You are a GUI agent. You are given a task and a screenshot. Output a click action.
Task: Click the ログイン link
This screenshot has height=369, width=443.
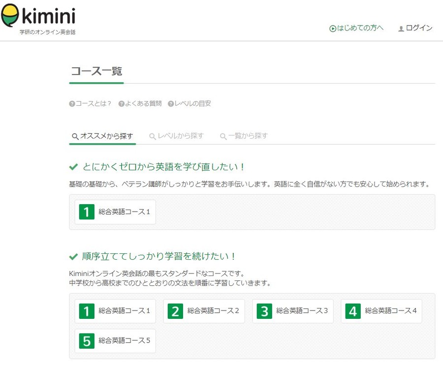(x=418, y=28)
